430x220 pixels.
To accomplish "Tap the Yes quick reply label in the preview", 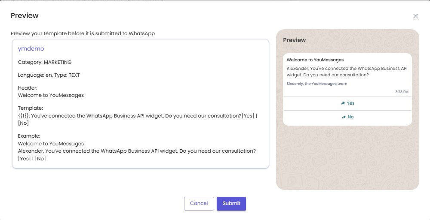I will (350, 103).
